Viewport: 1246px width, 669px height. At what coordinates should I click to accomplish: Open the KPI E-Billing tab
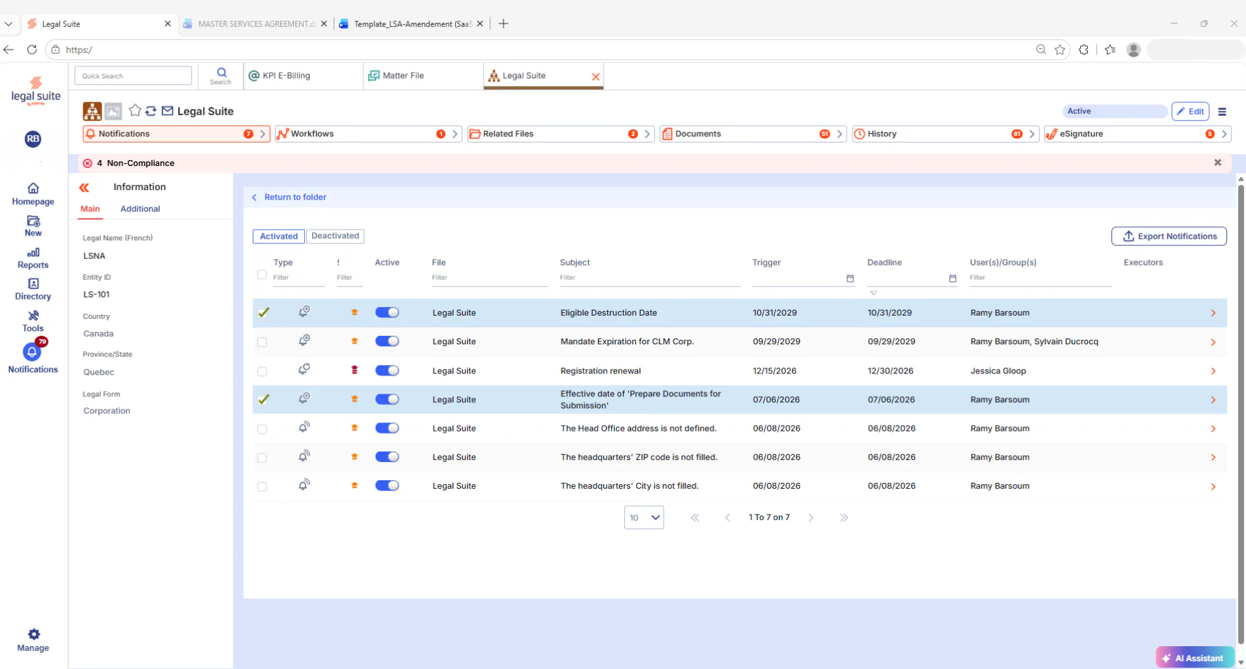coord(303,75)
